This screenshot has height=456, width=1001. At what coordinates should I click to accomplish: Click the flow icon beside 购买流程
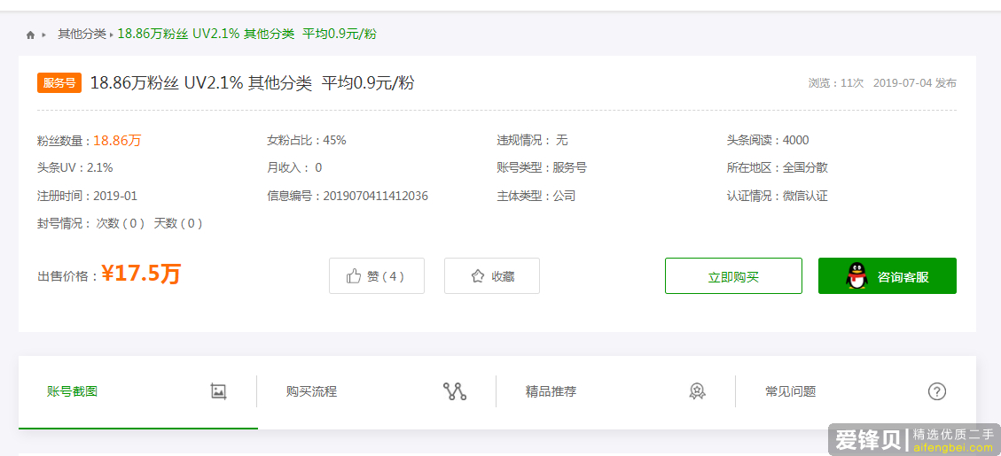coord(454,391)
